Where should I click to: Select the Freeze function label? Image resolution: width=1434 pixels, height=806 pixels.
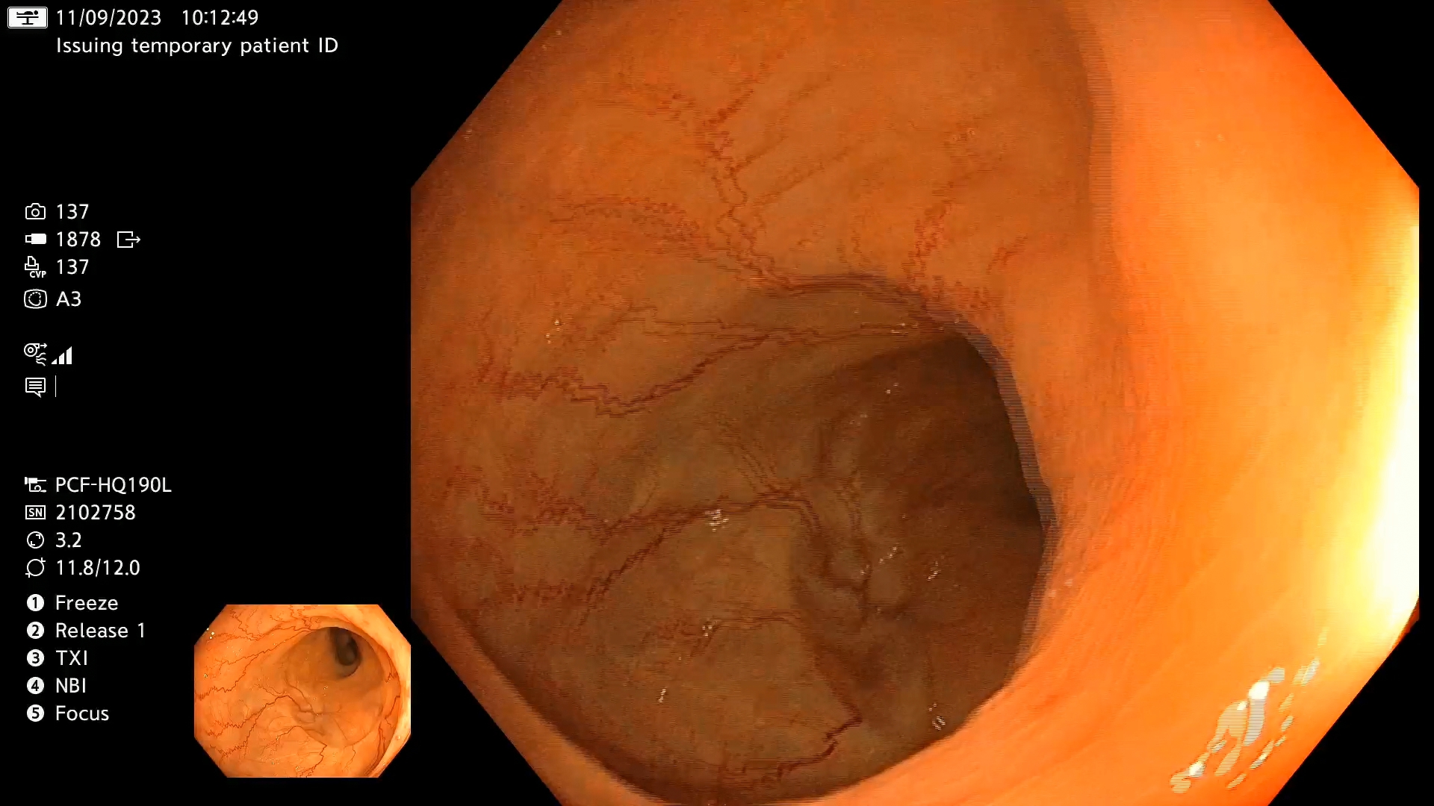[87, 603]
